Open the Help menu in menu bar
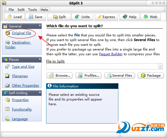The height and width of the screenshot is (138, 167). (44, 9)
